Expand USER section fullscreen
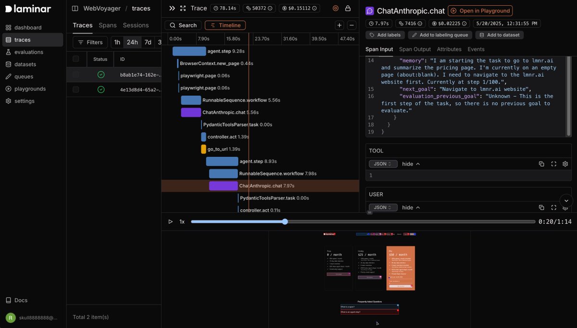577x328 pixels. click(553, 207)
